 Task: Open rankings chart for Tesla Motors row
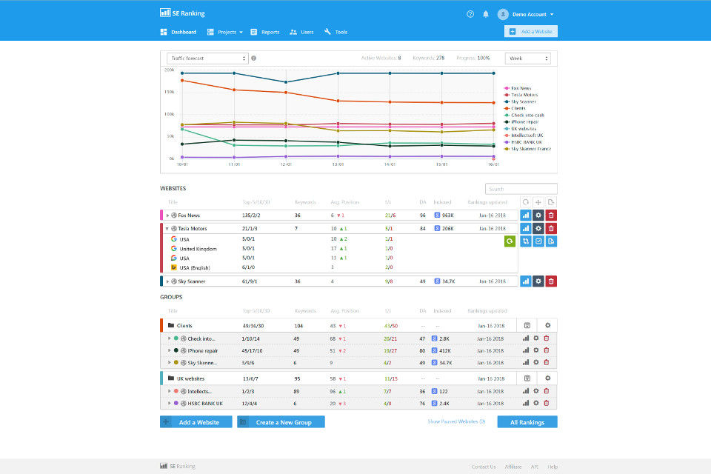pos(526,229)
